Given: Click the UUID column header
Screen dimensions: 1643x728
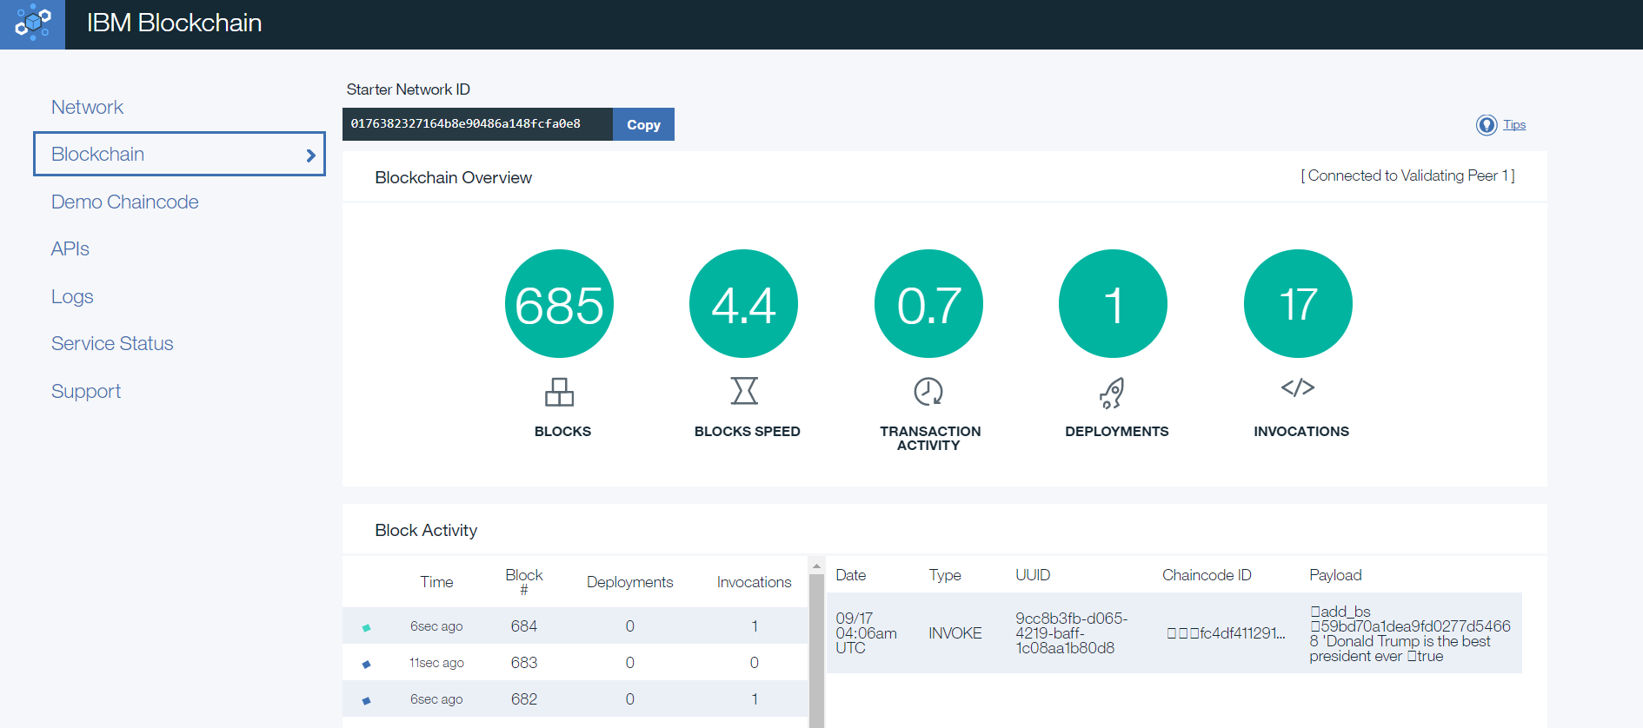Looking at the screenshot, I should point(1033,575).
